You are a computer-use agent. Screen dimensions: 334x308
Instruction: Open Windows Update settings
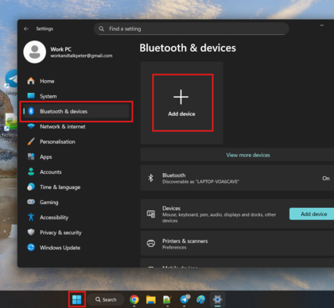(x=76, y=248)
